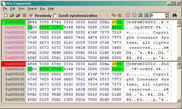
Task: Click highlighted 976E word in bottom pane
Action: point(56,69)
